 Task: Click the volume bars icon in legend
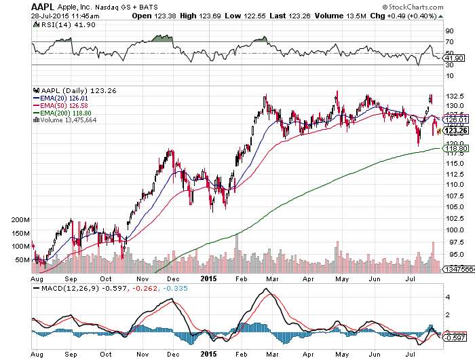point(37,120)
